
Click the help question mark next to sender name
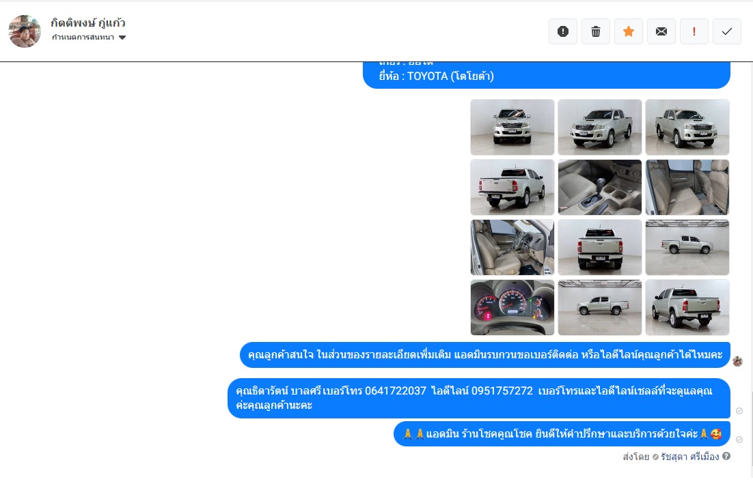click(726, 456)
